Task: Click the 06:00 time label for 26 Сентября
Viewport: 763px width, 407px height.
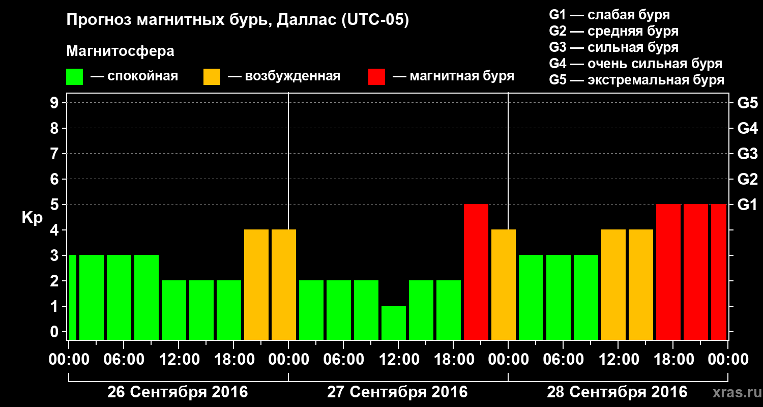Action: click(124, 360)
